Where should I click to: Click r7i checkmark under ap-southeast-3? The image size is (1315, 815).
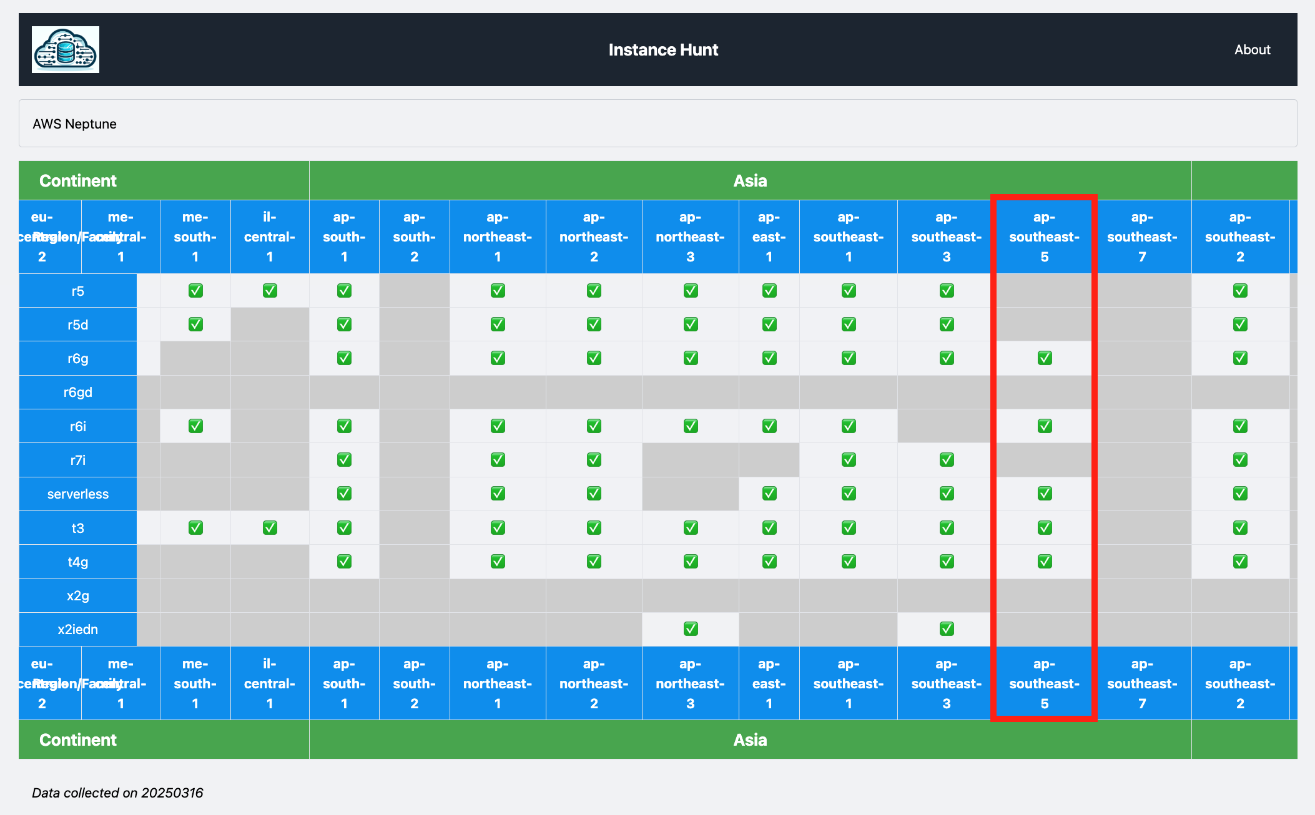(947, 460)
